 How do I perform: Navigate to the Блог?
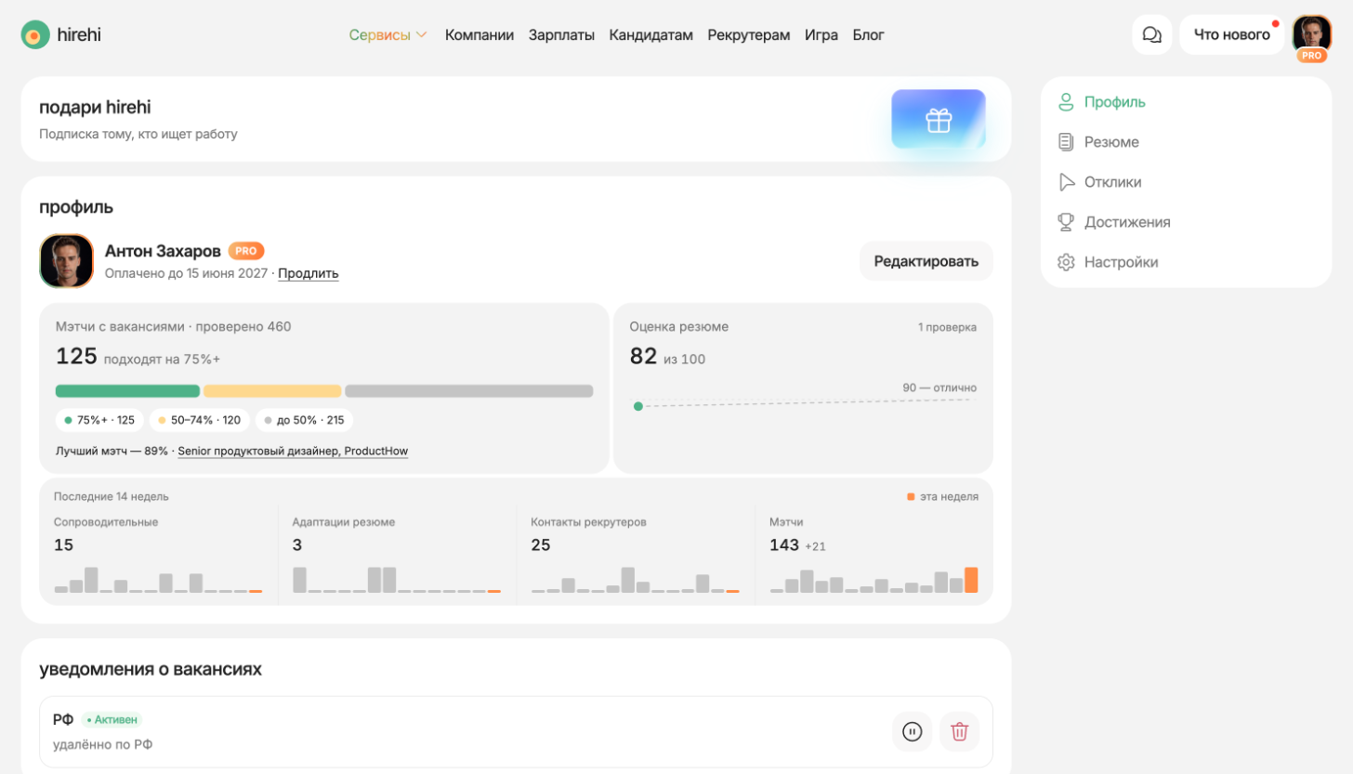[869, 35]
